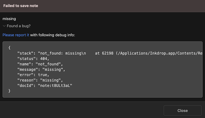The width and height of the screenshot is (205, 118).
Task: Toggle the Found a bug? section label
Action: click(18, 26)
